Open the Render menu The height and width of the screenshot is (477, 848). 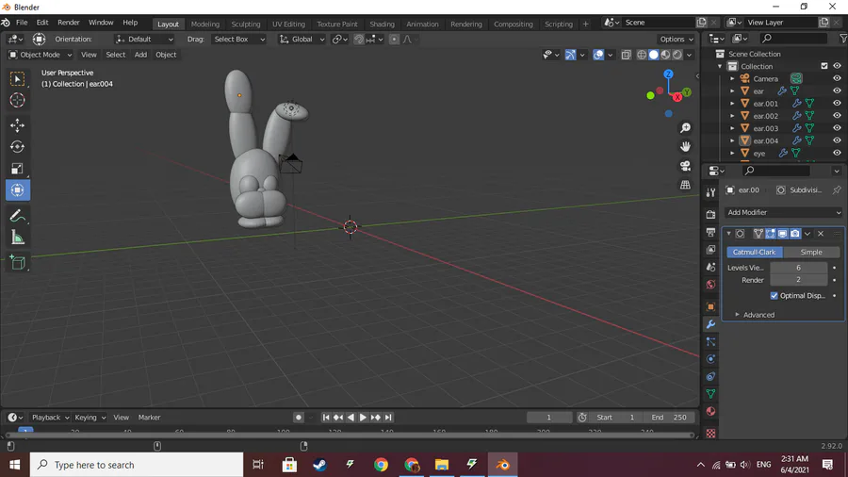[x=68, y=23]
